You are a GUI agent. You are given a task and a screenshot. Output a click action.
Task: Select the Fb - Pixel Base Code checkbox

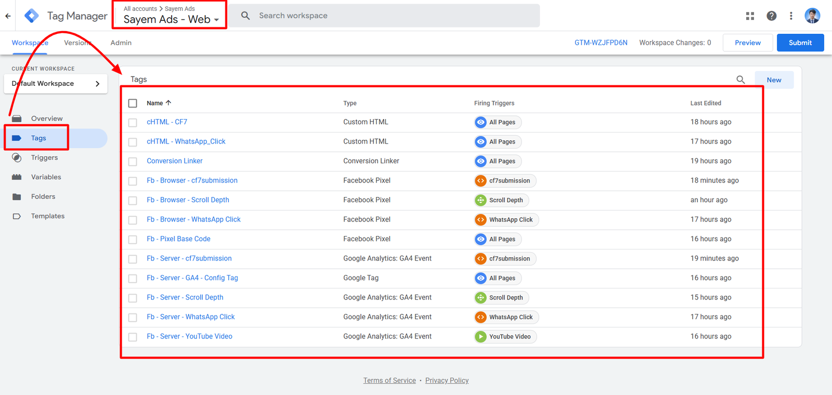(x=133, y=240)
